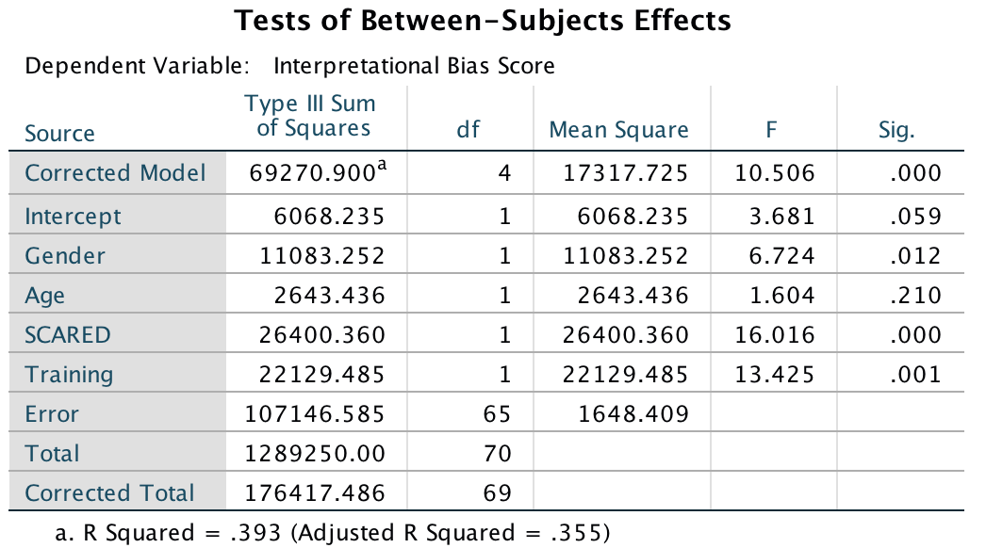Click the Intercept row label

pyautogui.click(x=74, y=217)
